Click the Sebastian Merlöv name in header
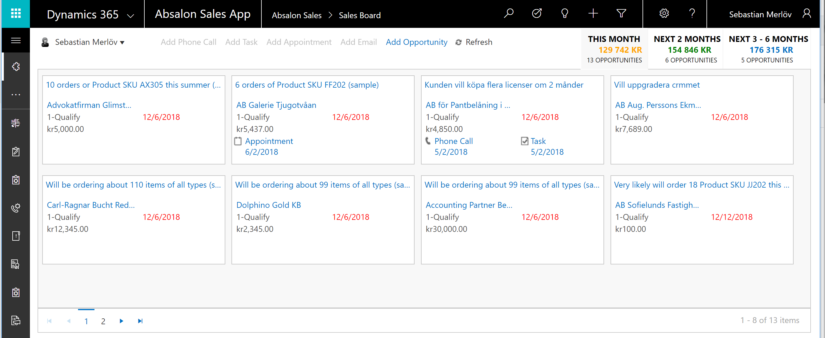The image size is (825, 338). pos(760,14)
